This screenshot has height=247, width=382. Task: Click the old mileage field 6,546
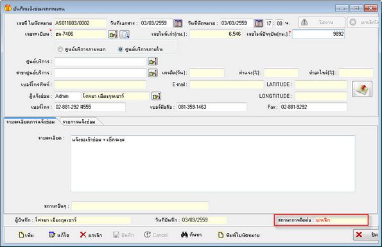(x=216, y=35)
